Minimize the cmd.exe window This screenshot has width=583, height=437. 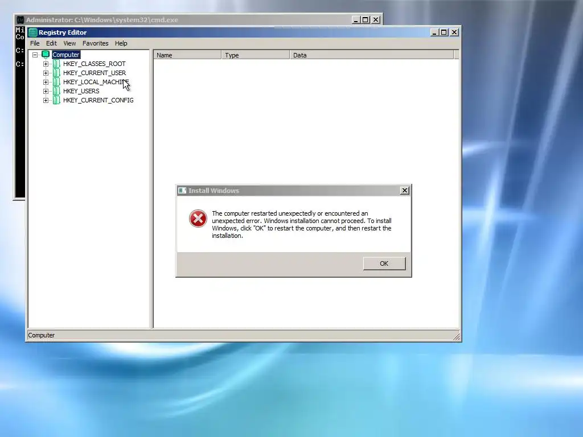[x=356, y=20]
